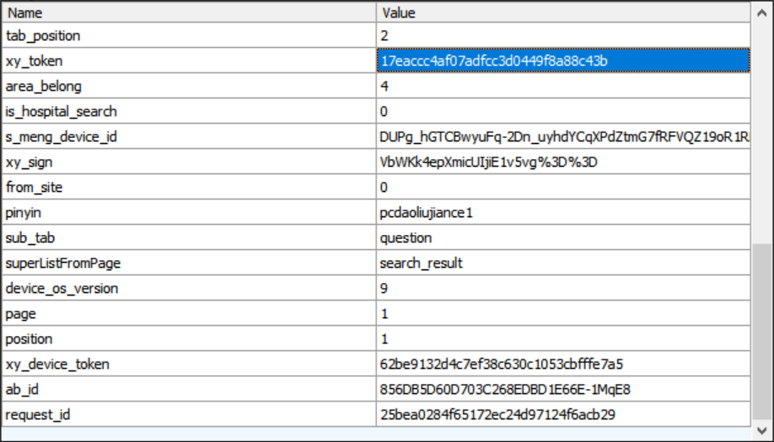The width and height of the screenshot is (774, 442).
Task: Click the value 62be9132d4c7ef38c630c1053cbfffe7a5
Action: click(x=563, y=364)
